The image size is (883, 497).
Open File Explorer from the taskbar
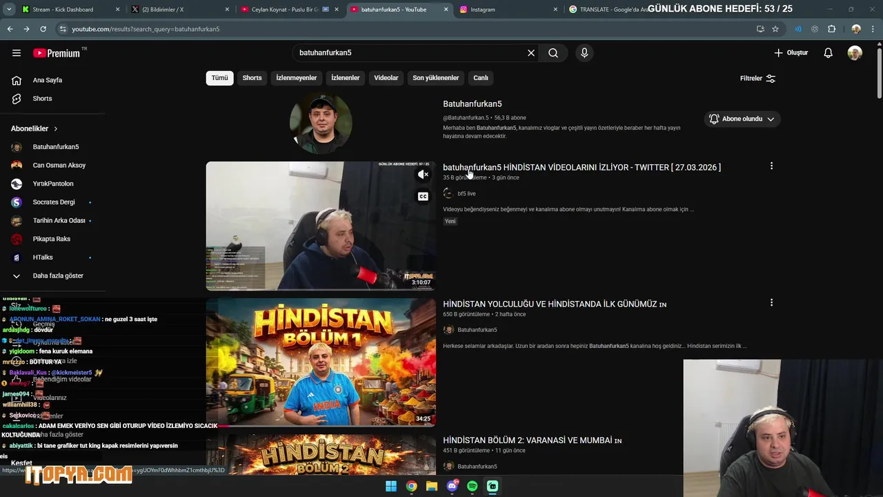432,486
